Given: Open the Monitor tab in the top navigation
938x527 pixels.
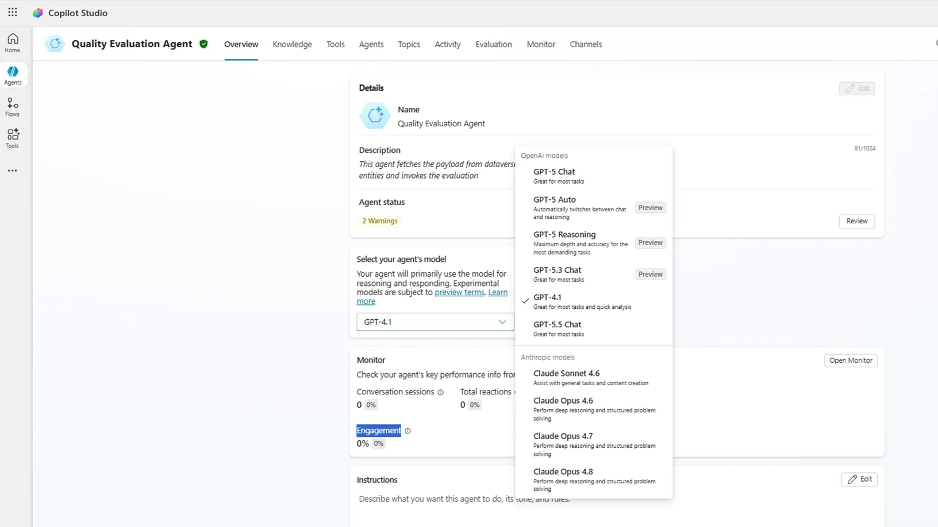Looking at the screenshot, I should coord(541,44).
